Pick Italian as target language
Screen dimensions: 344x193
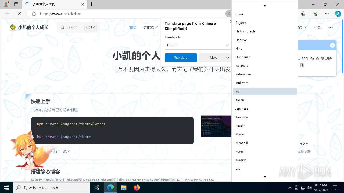coord(265,100)
